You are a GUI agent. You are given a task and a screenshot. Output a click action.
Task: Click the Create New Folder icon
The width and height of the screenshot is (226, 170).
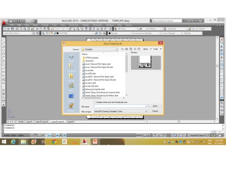point(139,49)
